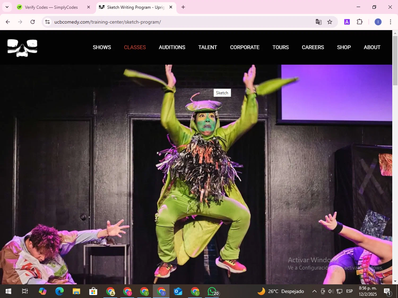Image resolution: width=398 pixels, height=298 pixels.
Task: Open the notification center icon
Action: [388, 292]
